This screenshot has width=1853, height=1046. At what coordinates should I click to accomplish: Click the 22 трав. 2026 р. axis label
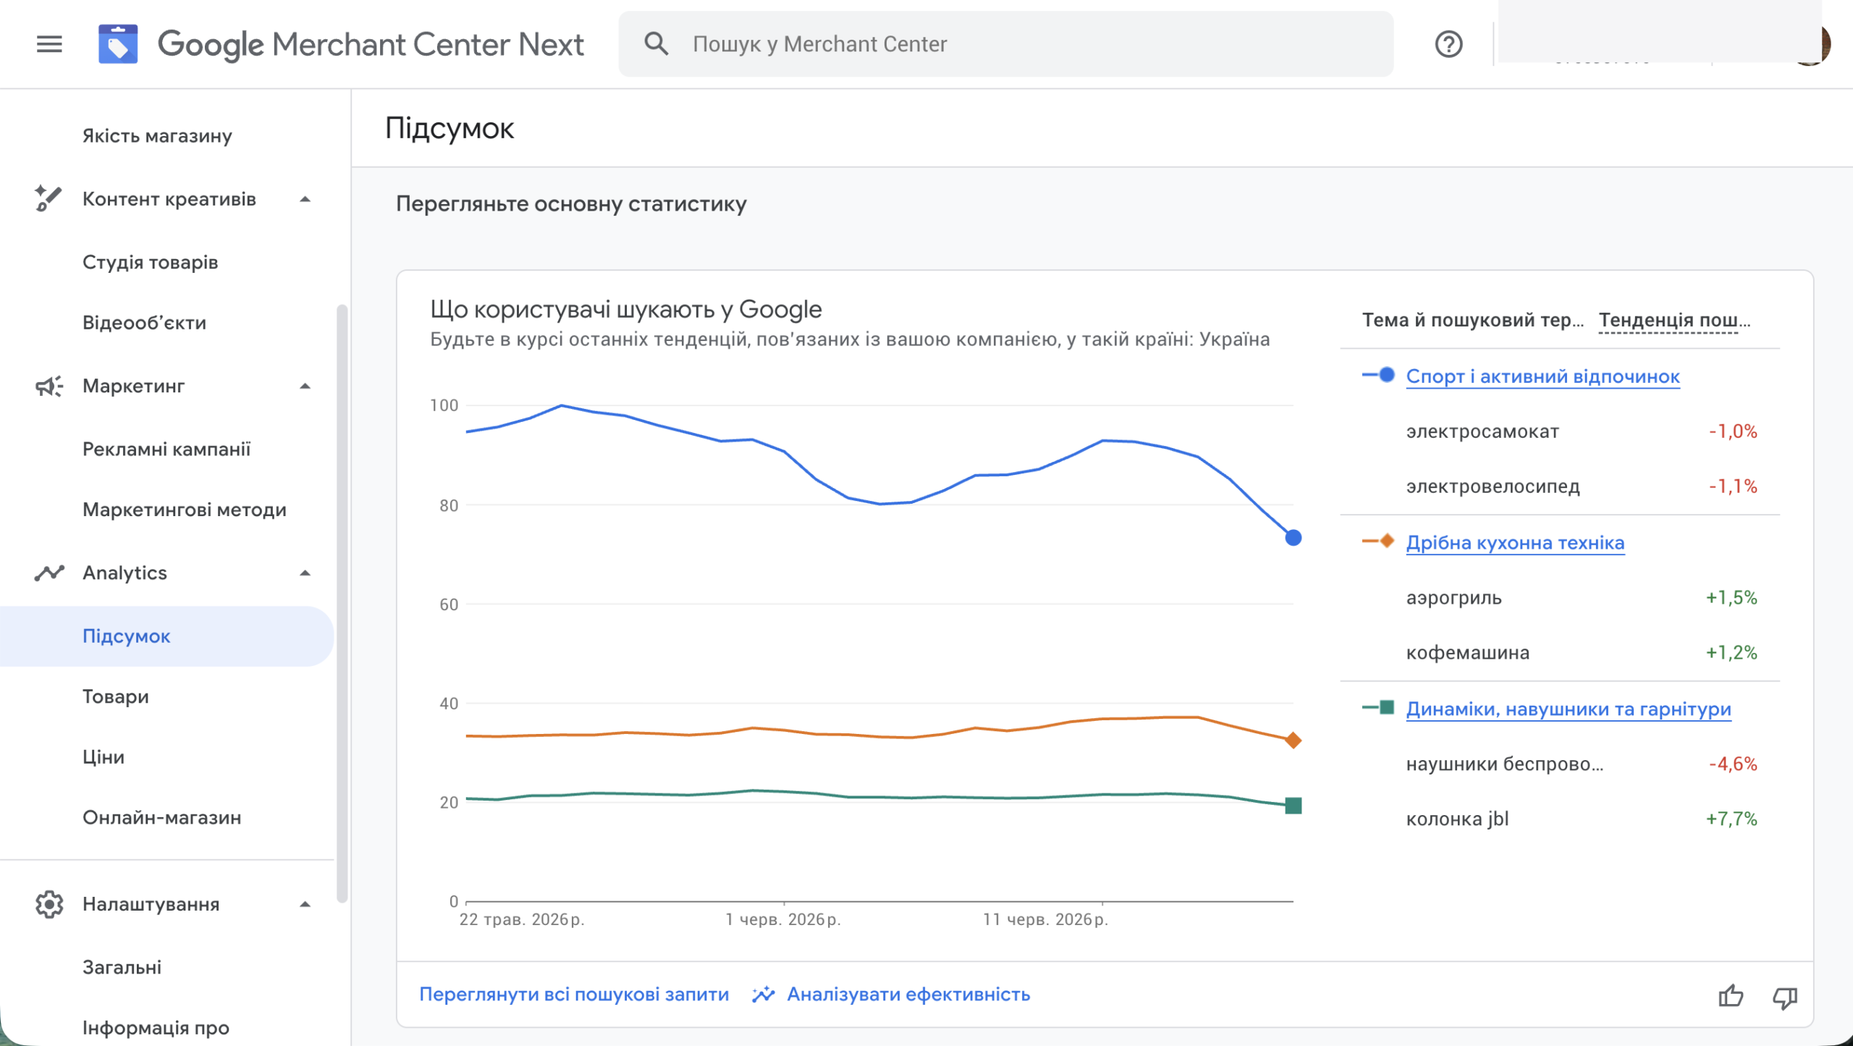pyautogui.click(x=521, y=919)
